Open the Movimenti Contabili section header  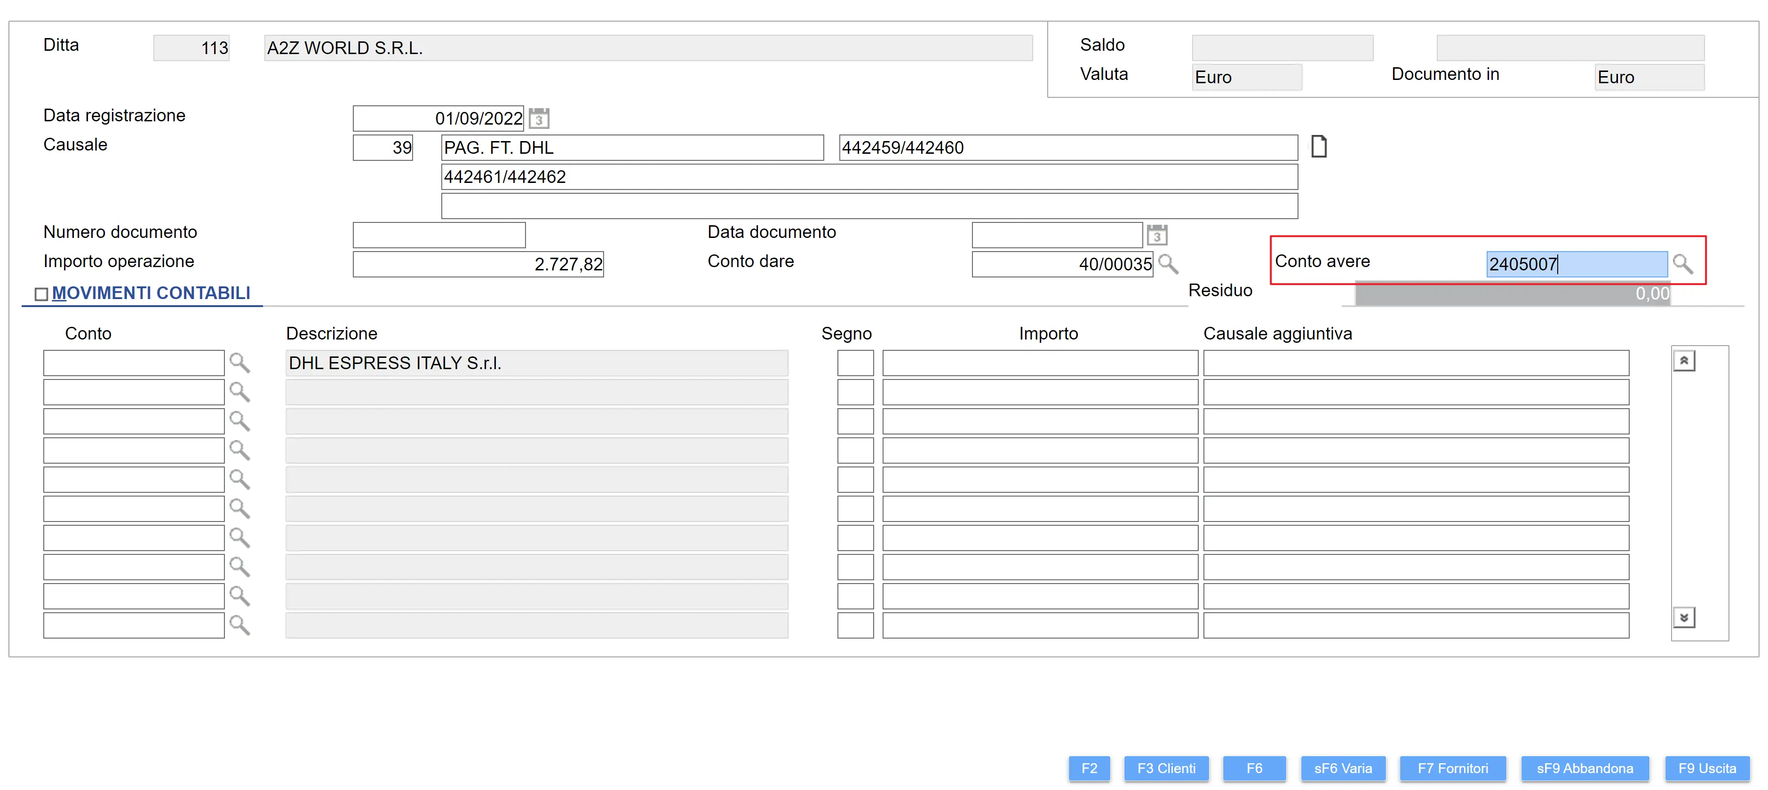[151, 293]
